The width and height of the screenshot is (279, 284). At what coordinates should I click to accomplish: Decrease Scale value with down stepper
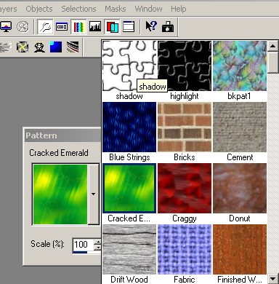pyautogui.click(x=97, y=248)
